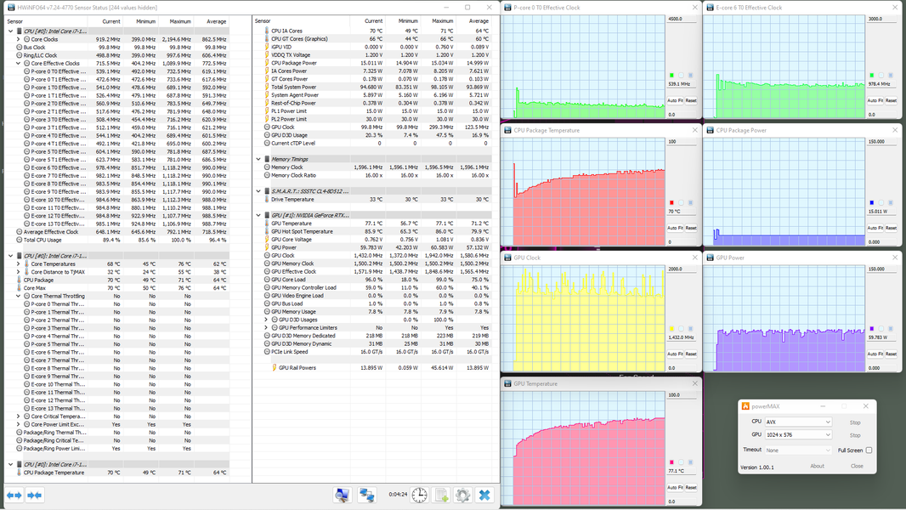Click Reset in GPU Temperature graph
The width and height of the screenshot is (906, 510).
click(x=691, y=487)
